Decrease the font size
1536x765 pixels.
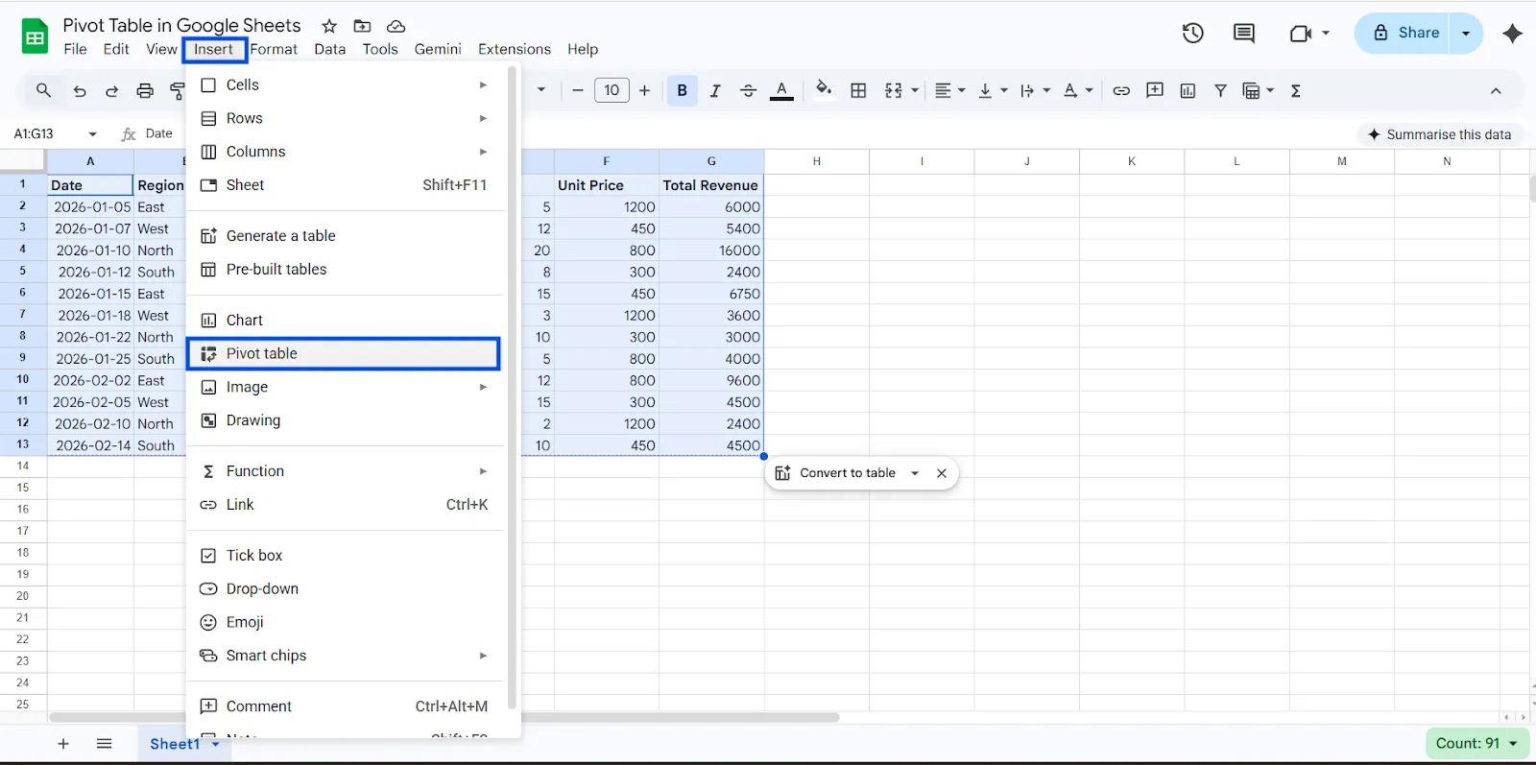pos(577,90)
